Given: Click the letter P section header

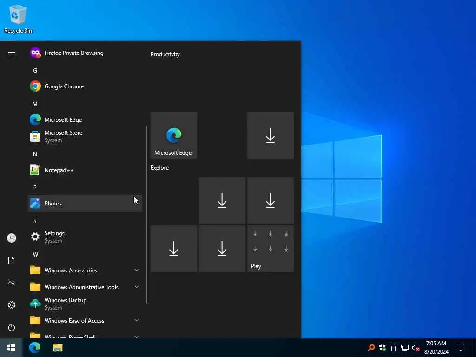Looking at the screenshot, I should (35, 188).
